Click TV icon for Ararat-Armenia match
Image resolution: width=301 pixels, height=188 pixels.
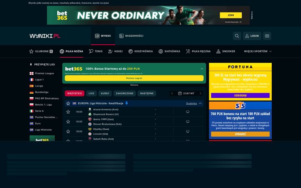point(188,112)
